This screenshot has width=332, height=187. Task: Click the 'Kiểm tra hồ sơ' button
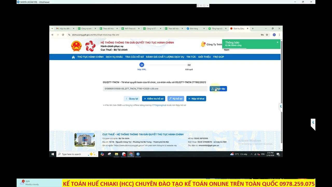(154, 99)
